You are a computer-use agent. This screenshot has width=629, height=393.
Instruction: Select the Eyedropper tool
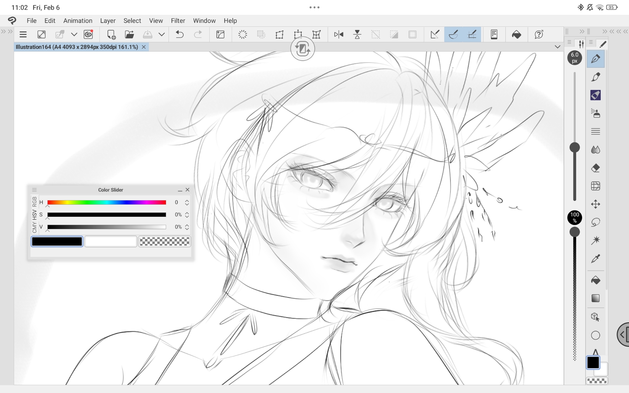(595, 259)
